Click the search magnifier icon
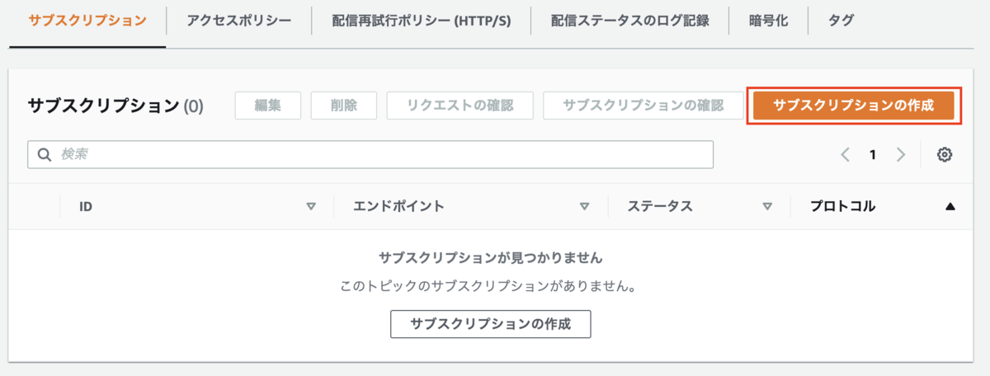Viewport: 990px width, 376px height. (x=45, y=154)
